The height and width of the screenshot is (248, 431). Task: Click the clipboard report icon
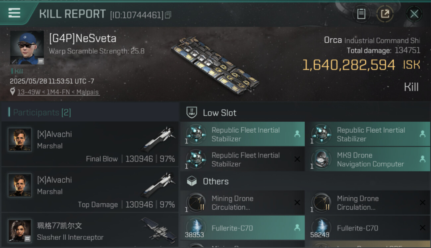(x=361, y=14)
